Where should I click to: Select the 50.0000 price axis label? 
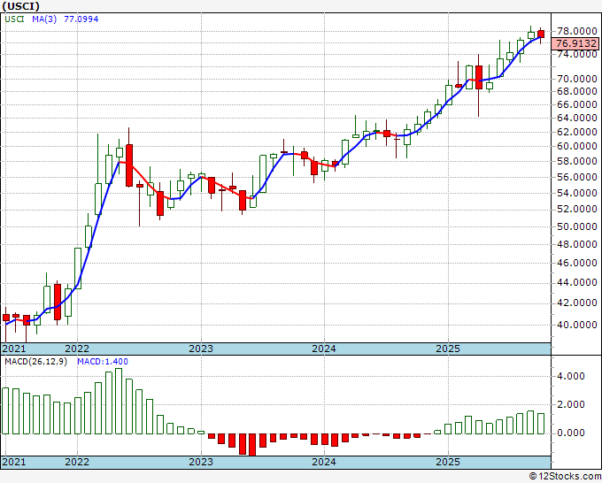(577, 226)
